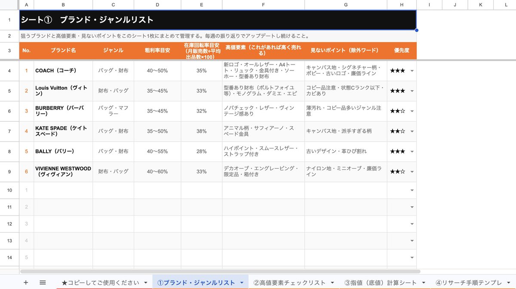Image resolution: width=516 pixels, height=289 pixels.
Task: Select column A header
Action: click(27, 5)
